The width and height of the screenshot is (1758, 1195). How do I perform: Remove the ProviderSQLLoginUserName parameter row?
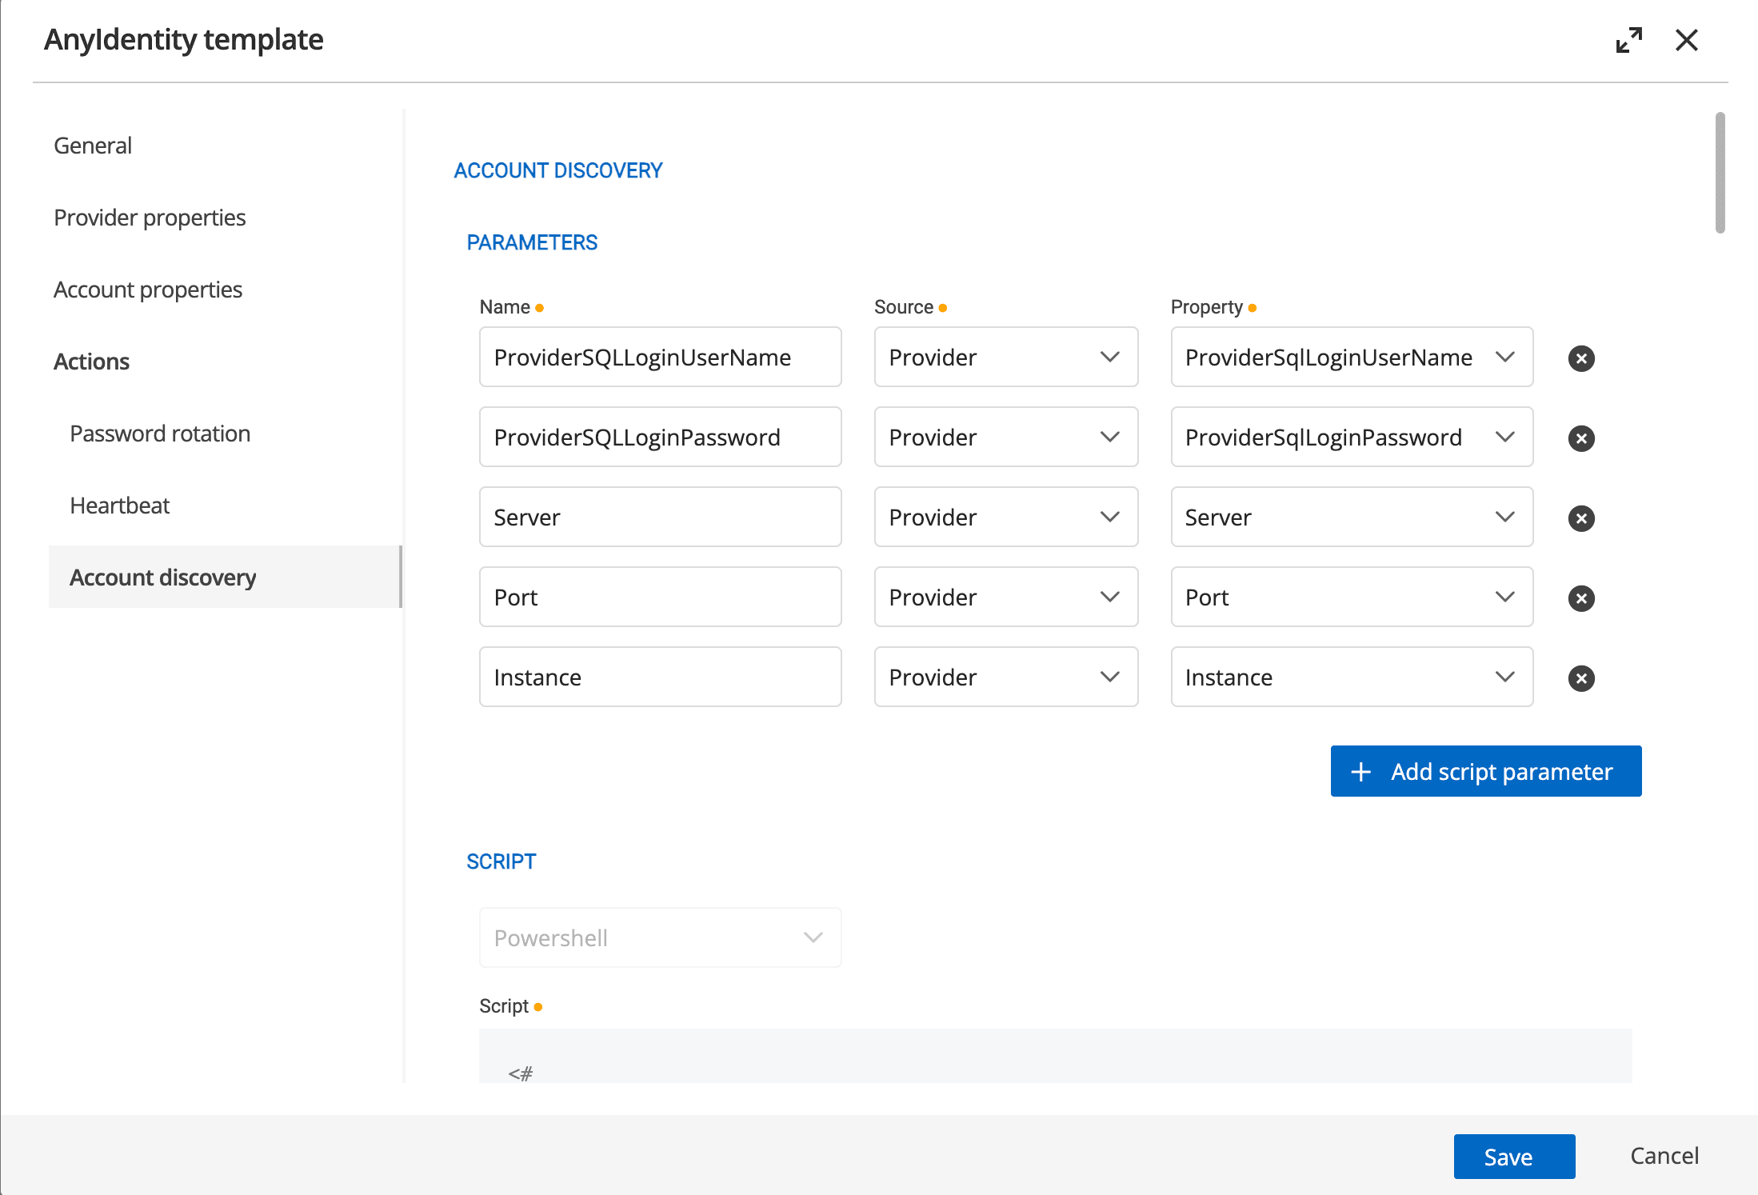pyautogui.click(x=1580, y=358)
